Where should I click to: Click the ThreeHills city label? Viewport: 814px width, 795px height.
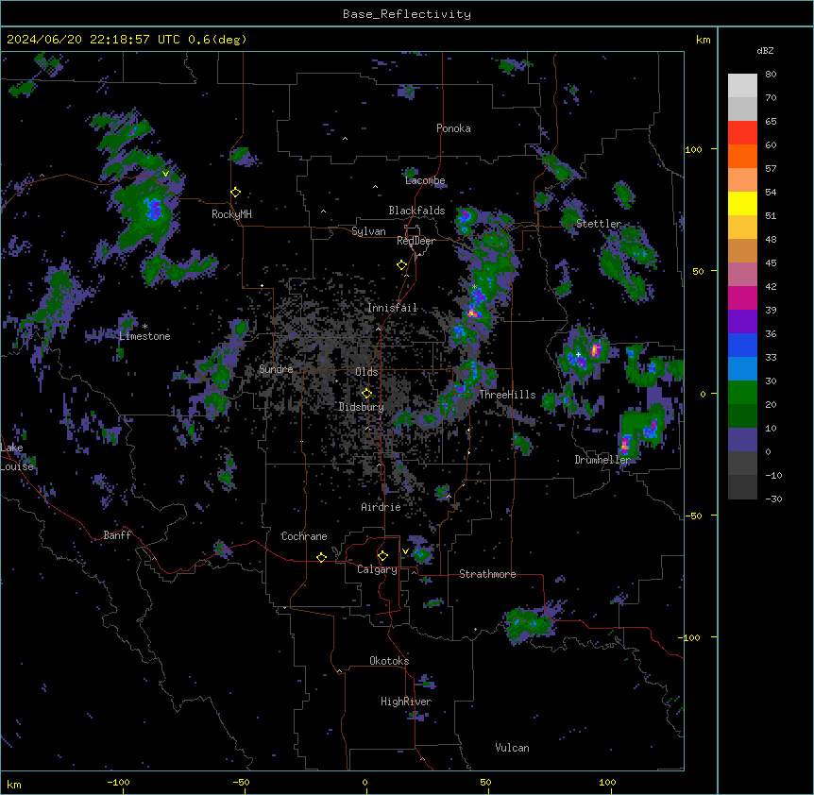507,395
